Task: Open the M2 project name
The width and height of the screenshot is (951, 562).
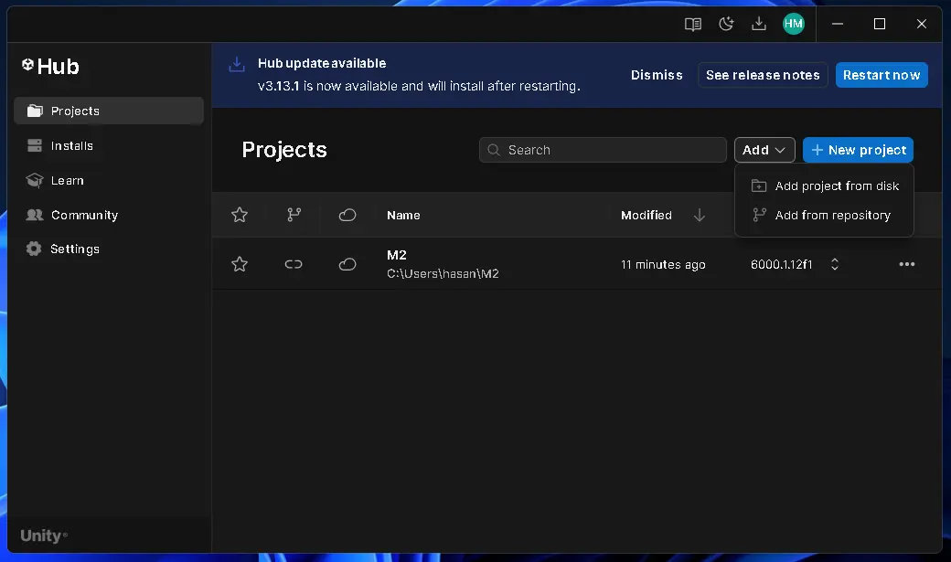Action: click(x=397, y=255)
